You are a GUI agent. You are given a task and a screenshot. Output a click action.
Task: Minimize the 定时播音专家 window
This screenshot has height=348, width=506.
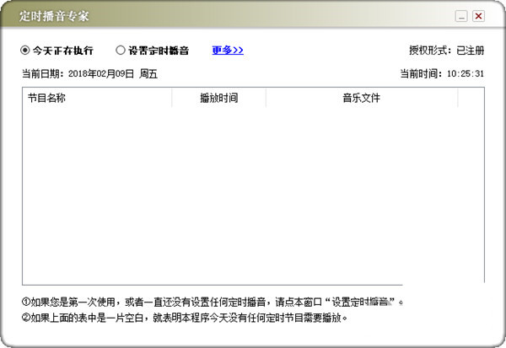pyautogui.click(x=461, y=16)
